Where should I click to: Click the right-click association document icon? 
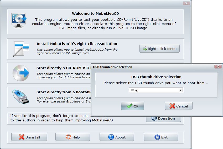coord(21,49)
